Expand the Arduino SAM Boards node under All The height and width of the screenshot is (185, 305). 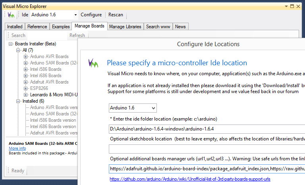pyautogui.click(x=25, y=63)
